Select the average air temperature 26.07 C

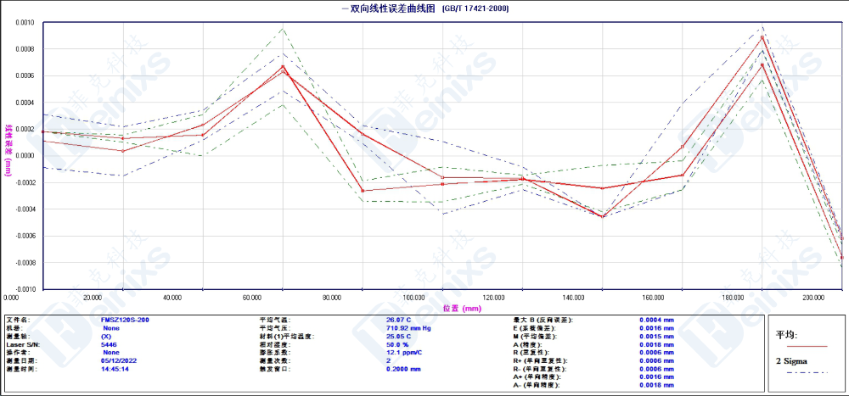(398, 320)
